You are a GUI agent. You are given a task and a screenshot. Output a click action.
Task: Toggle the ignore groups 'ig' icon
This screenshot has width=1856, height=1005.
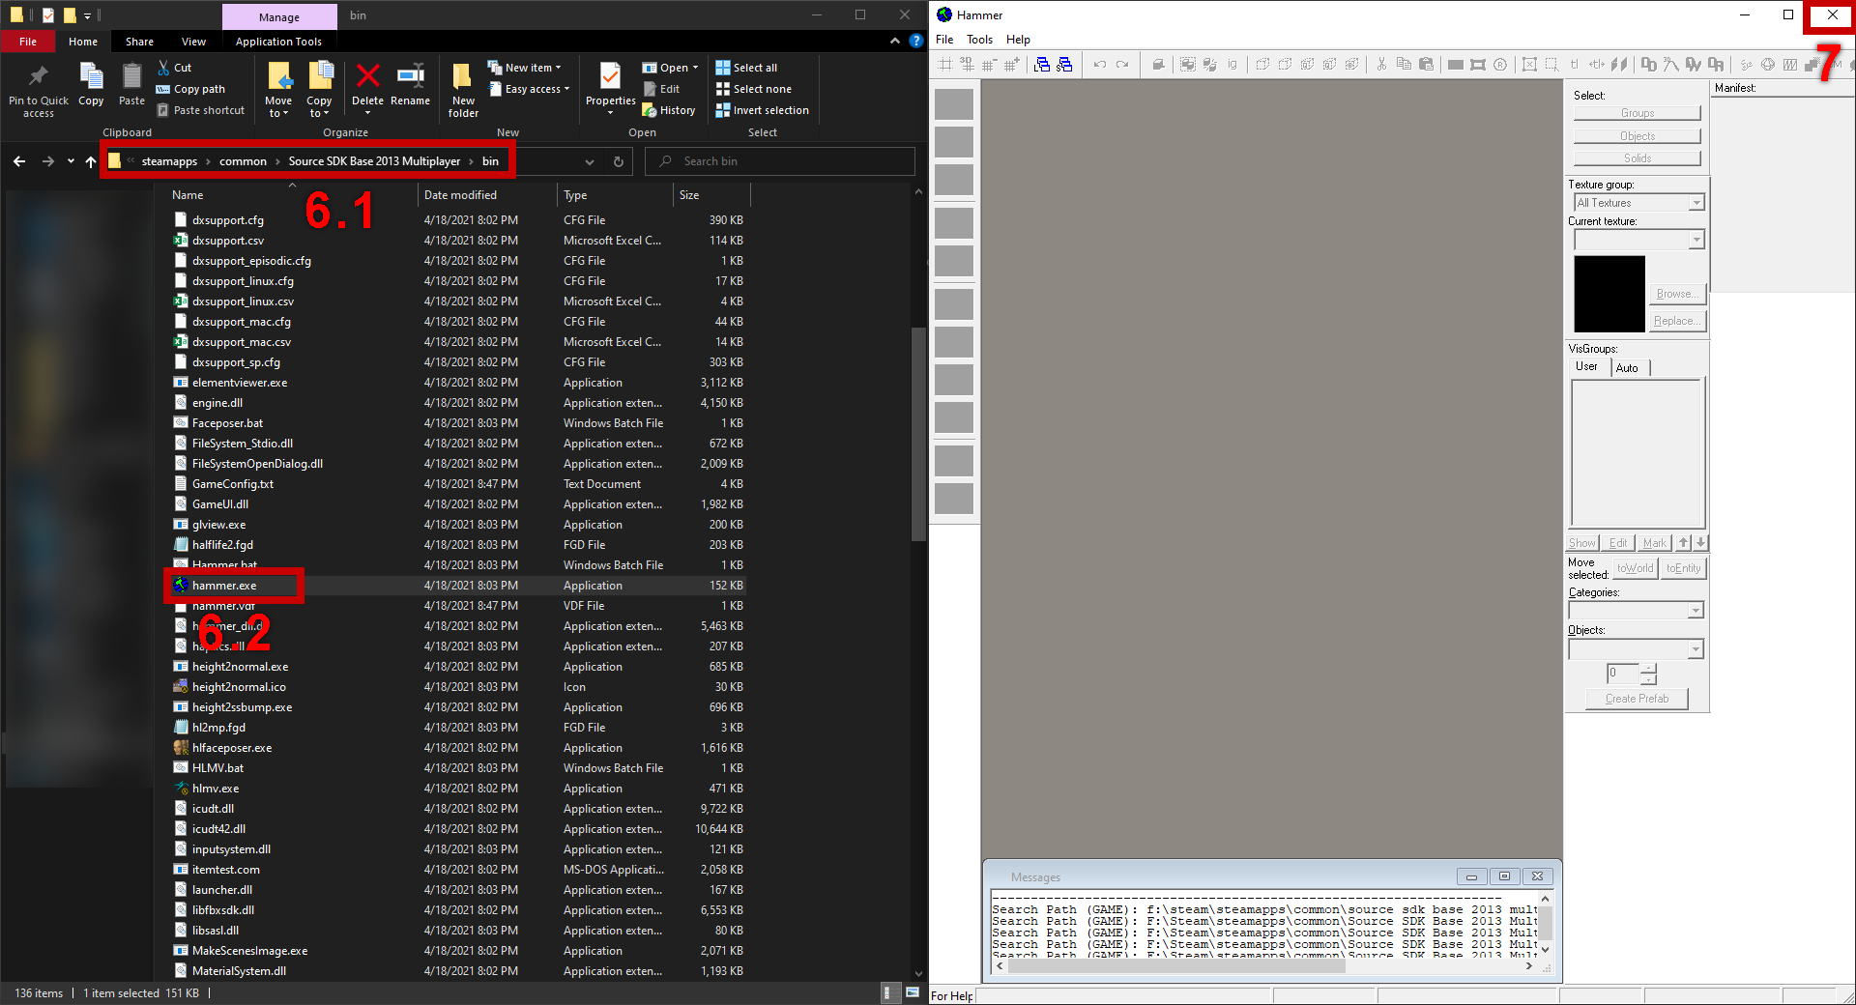1232,65
